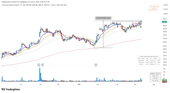
Task: Click the open value O915.00
Action: click(29, 5)
